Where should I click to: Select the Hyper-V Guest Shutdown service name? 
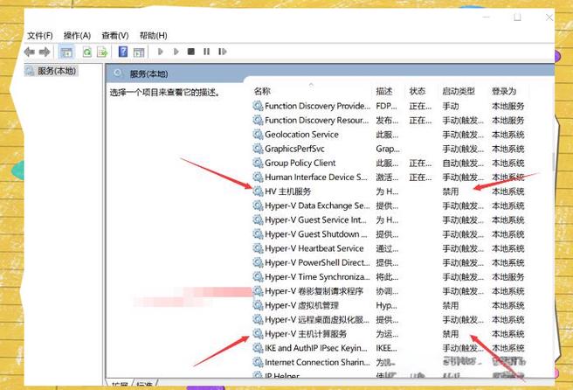(x=315, y=234)
